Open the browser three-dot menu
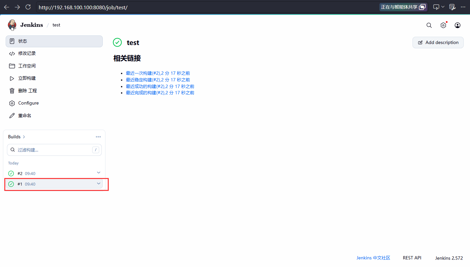Viewport: 470px width, 267px height. pos(463,7)
